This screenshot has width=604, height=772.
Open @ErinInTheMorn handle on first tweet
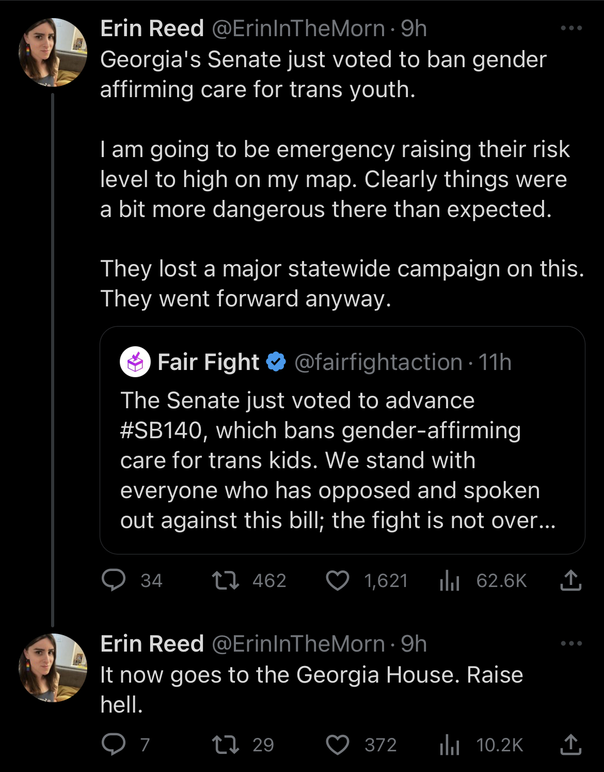298,28
